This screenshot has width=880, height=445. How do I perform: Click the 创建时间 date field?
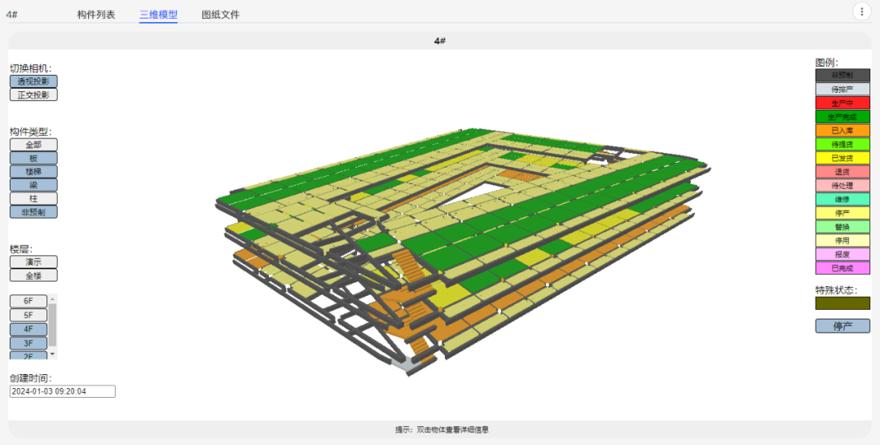63,391
